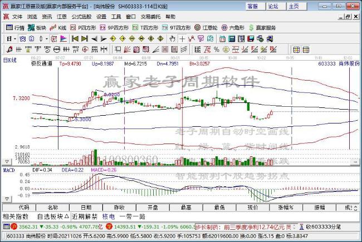The width and height of the screenshot is (362, 242).
Task: Open the 江恩轮 Gann wheel
Action: (x=206, y=28)
